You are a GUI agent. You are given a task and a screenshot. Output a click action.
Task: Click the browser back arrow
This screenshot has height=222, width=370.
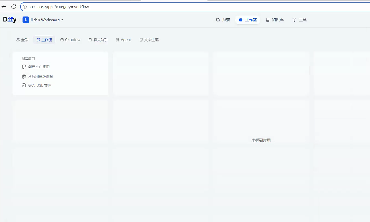(x=4, y=6)
